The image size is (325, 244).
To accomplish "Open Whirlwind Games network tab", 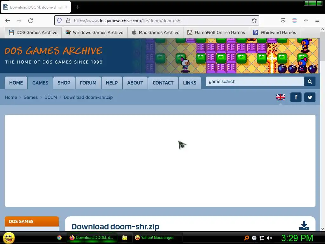I will (275, 33).
